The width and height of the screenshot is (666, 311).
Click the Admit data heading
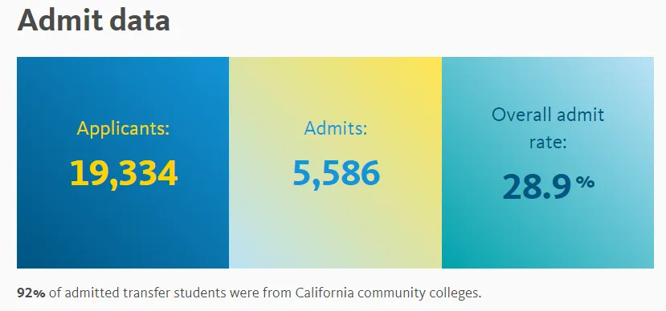pyautogui.click(x=93, y=20)
